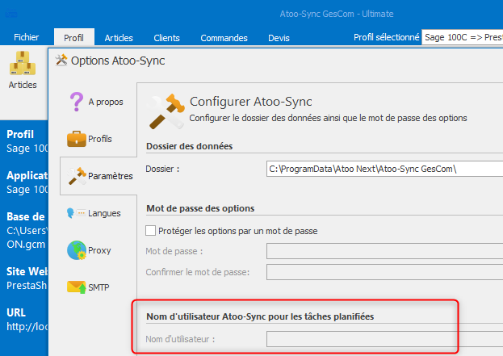The width and height of the screenshot is (503, 356).
Task: Switch to the Profil ribbon tab
Action: tap(73, 37)
